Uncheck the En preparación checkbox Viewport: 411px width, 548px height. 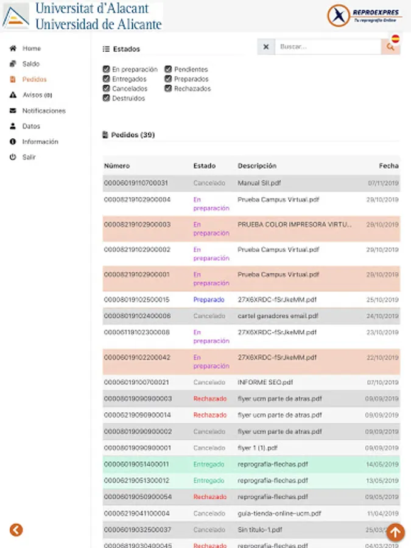107,69
